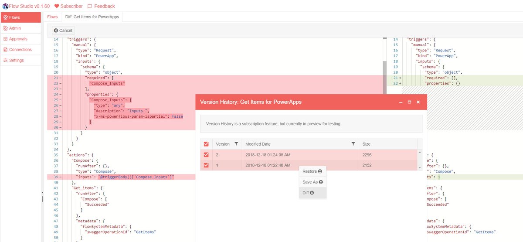Click "swaggerOperationId" line in left pane

coord(120,232)
